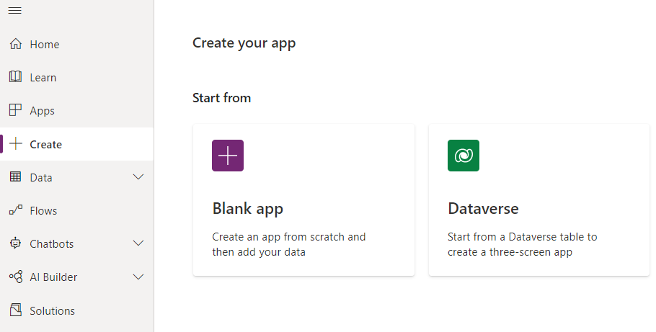
Task: Click the Chatbots robot icon
Action: pyautogui.click(x=15, y=243)
